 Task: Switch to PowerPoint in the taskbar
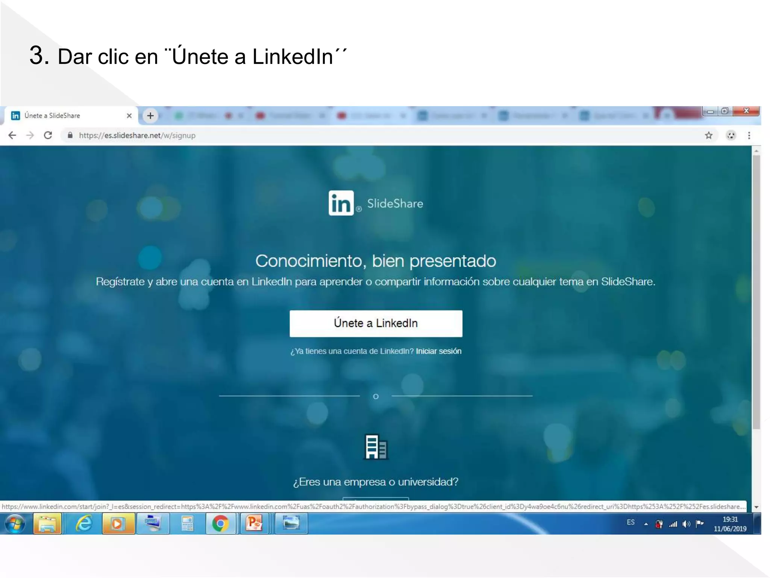coord(255,524)
